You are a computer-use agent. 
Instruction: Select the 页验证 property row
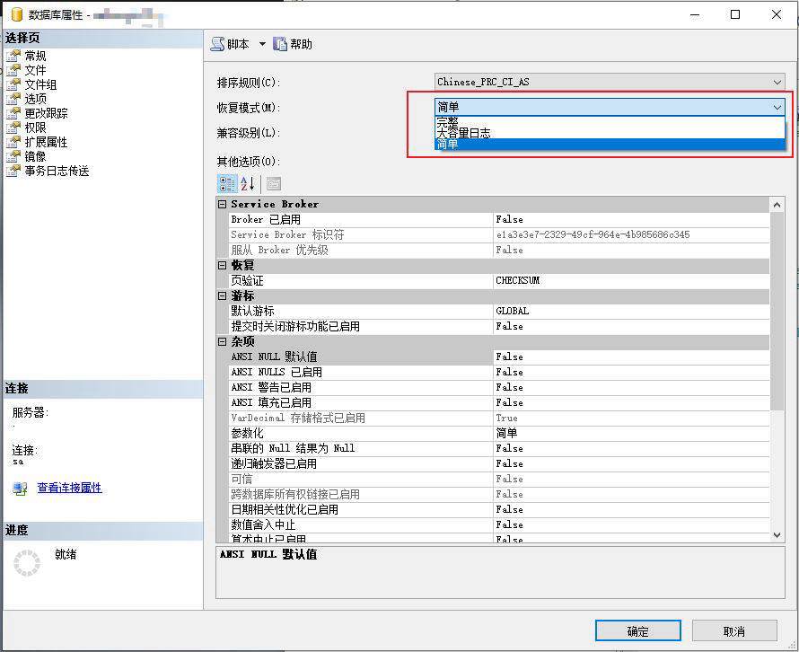coord(499,281)
